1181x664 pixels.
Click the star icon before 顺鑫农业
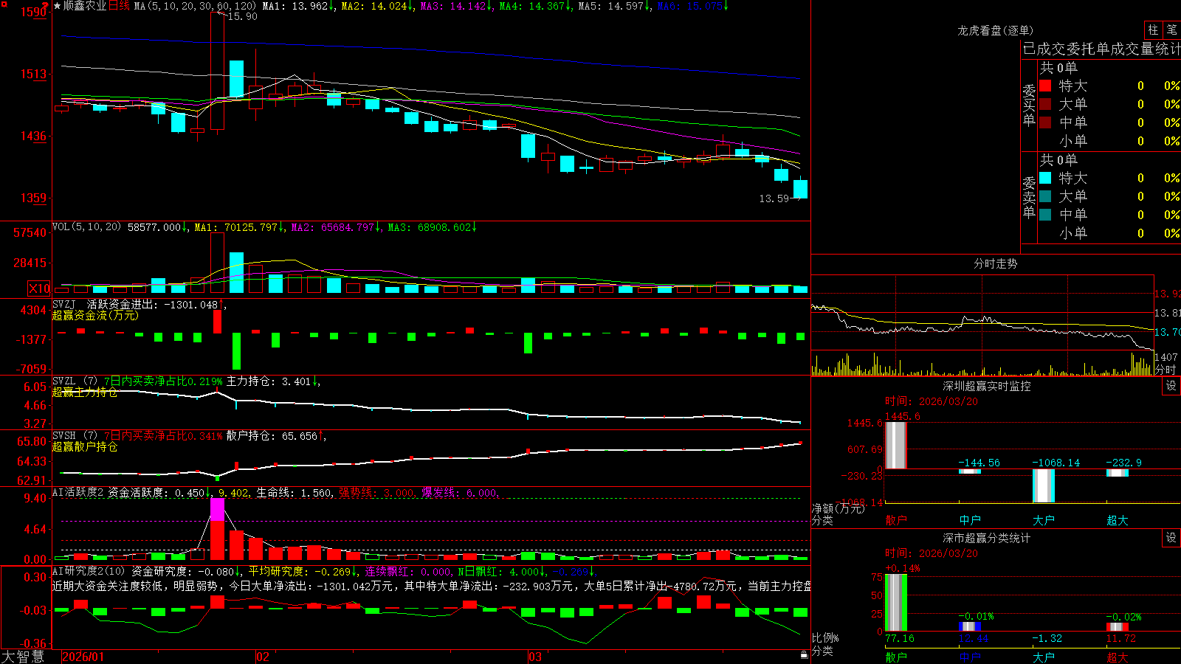pos(57,6)
